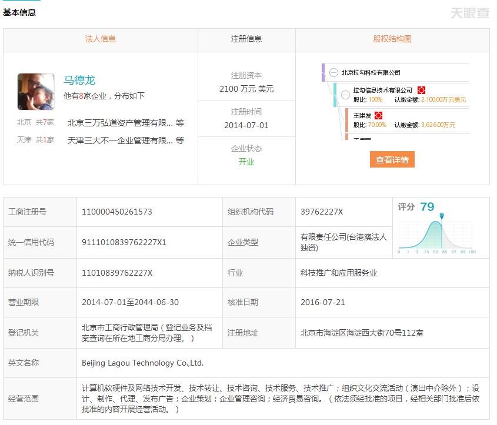Screen dimensions: 497x425
Task: Click red target icon beside 拉勾信息技术有限公司
Action: pyautogui.click(x=421, y=91)
